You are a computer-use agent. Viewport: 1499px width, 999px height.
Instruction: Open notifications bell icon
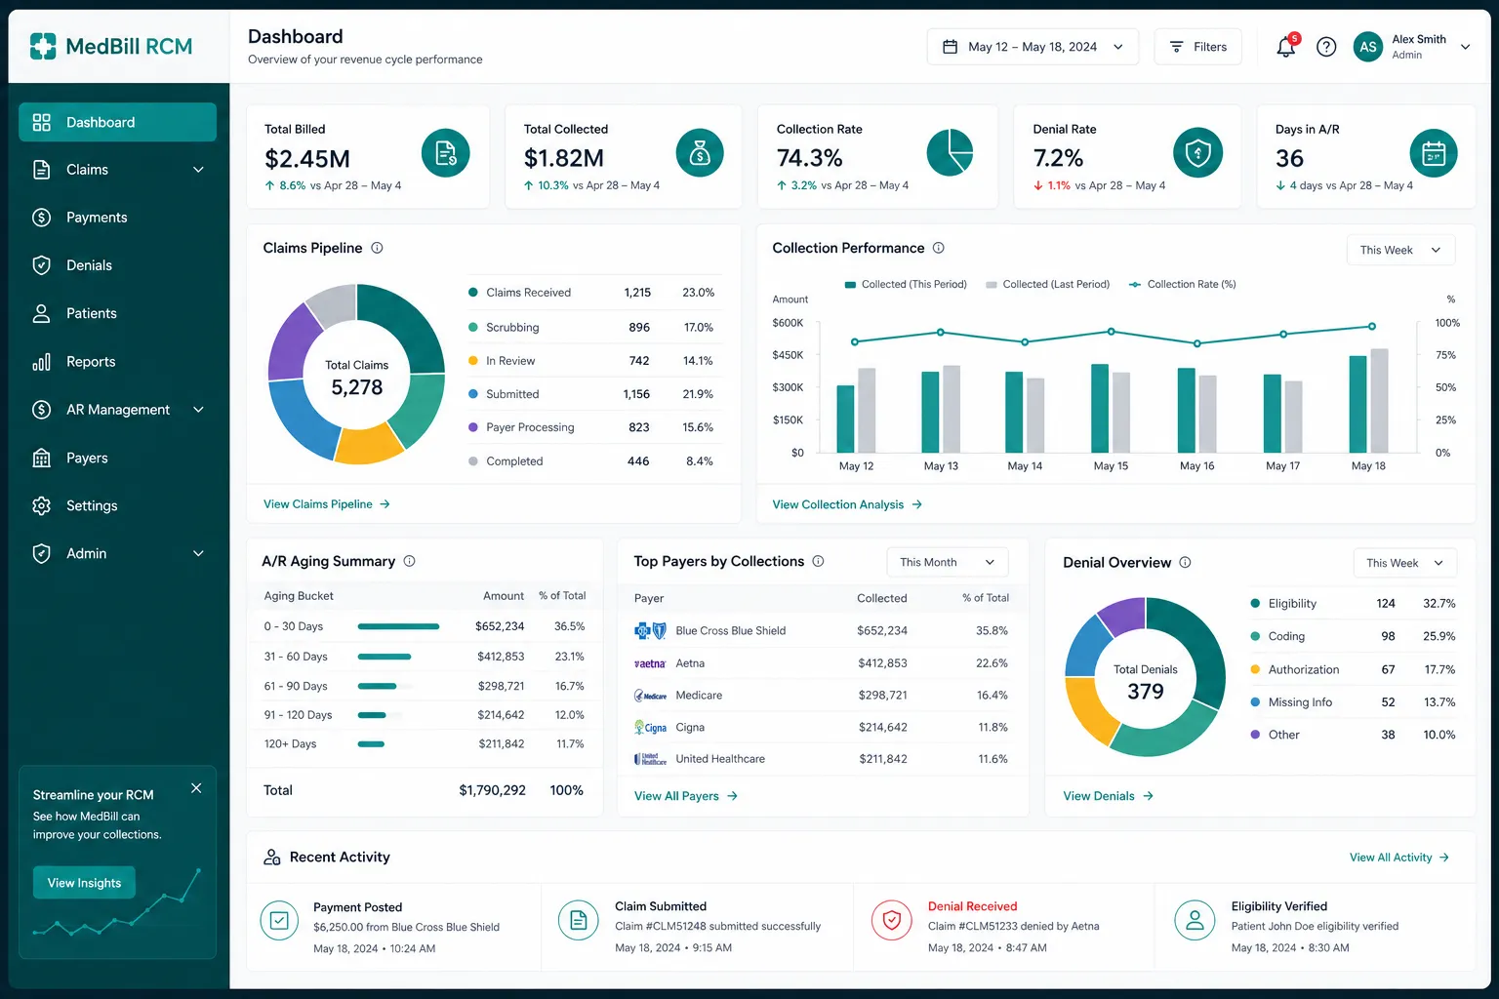1286,46
